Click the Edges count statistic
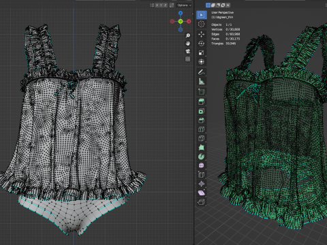327x245 pixels. [225, 34]
